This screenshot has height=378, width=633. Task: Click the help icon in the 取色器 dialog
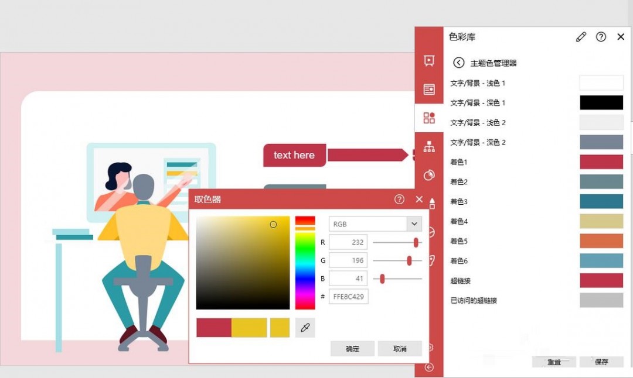point(399,199)
